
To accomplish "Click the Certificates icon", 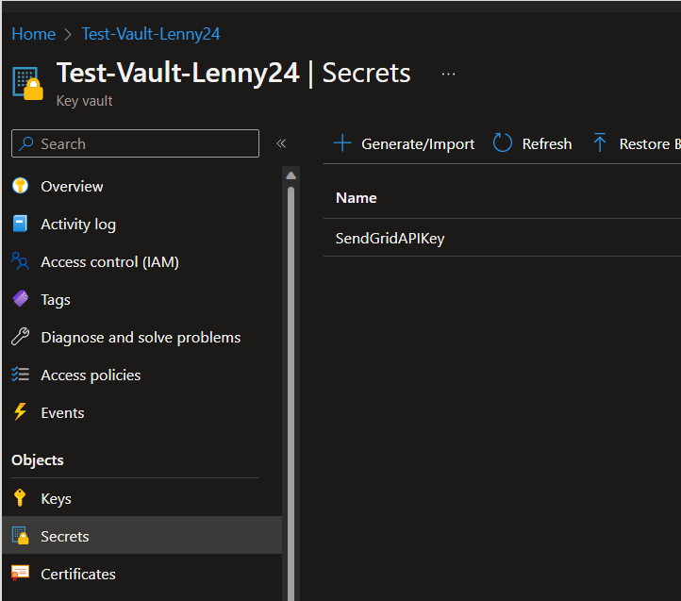I will point(20,574).
